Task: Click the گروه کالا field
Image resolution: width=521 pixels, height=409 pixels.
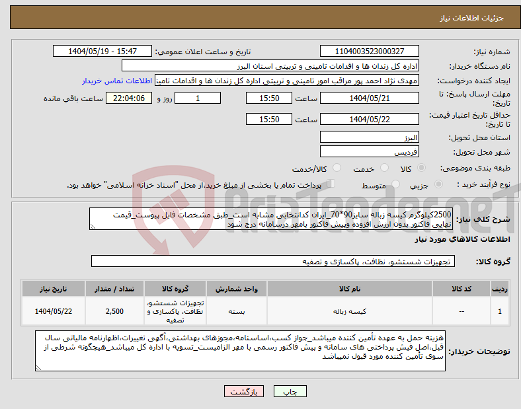Action: tap(273, 261)
